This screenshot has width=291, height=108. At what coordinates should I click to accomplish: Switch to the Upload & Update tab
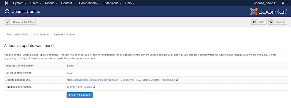click(x=64, y=35)
